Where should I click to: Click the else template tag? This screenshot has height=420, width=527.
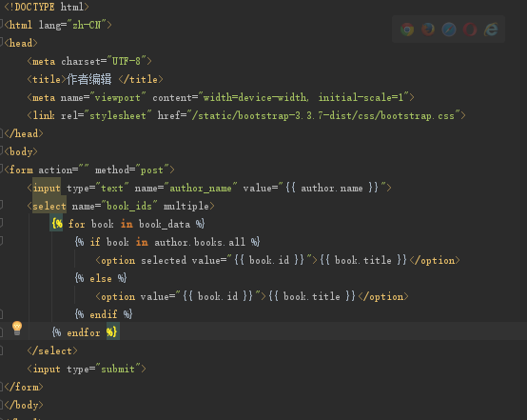point(101,278)
